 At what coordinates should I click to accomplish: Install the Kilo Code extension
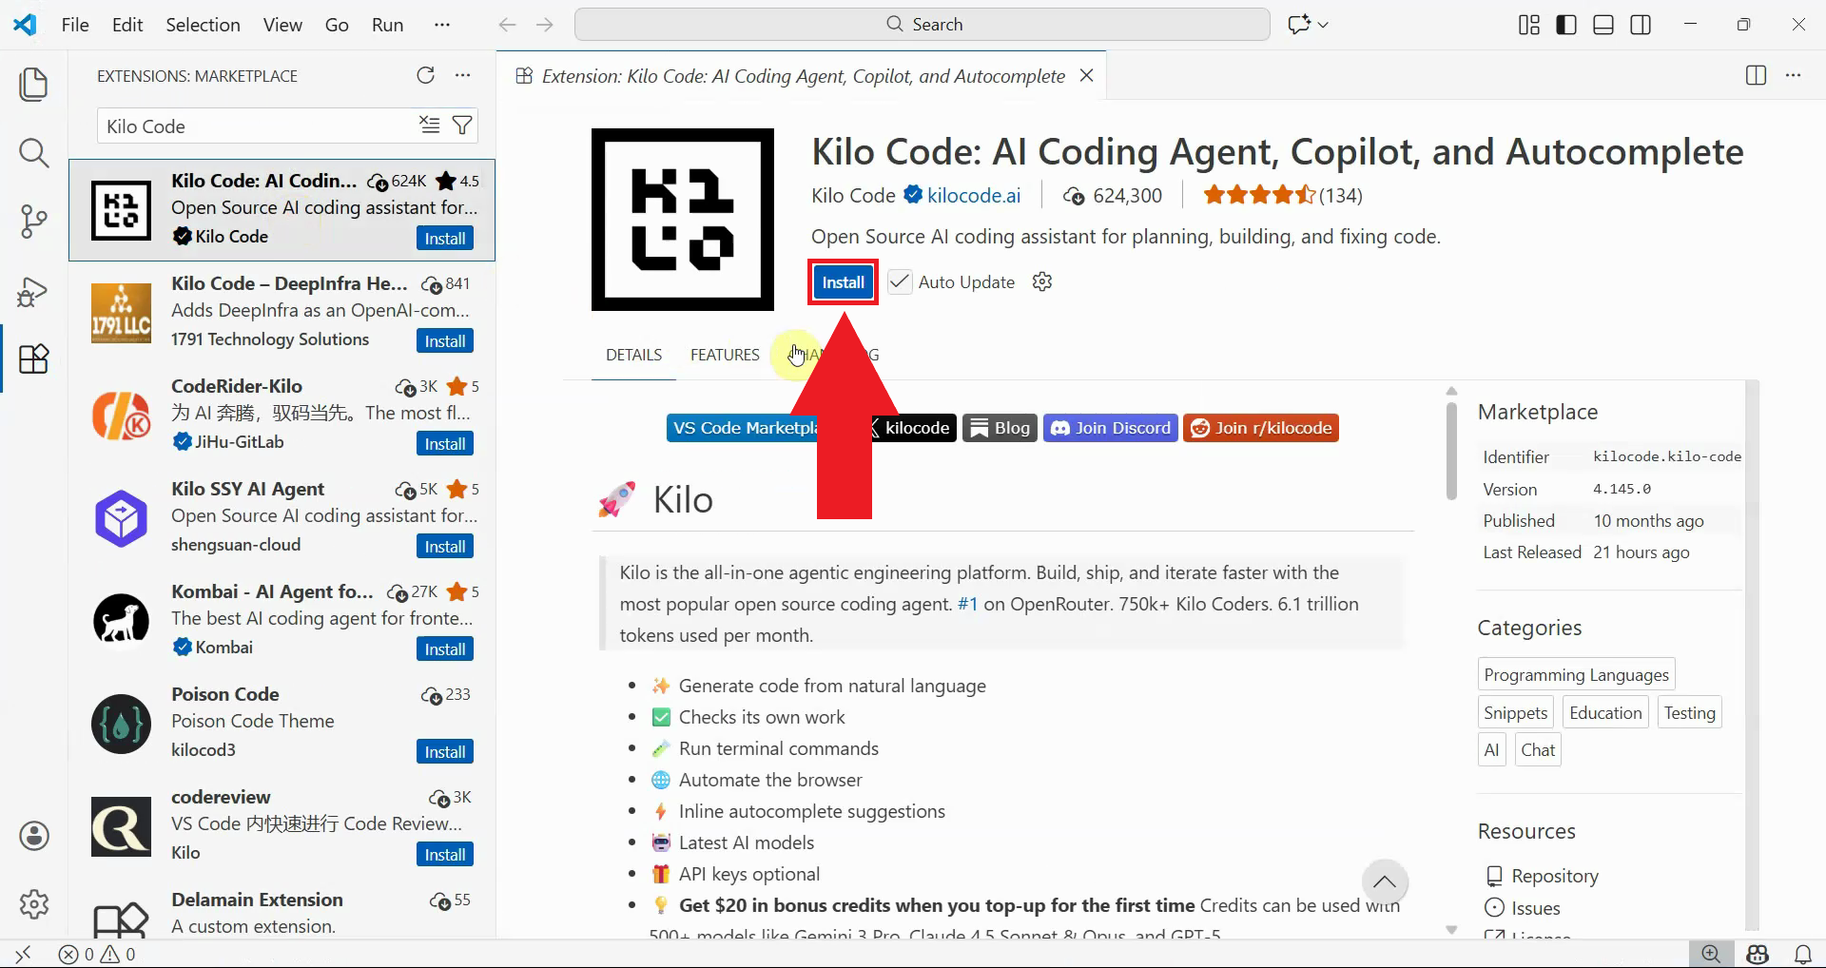842,281
